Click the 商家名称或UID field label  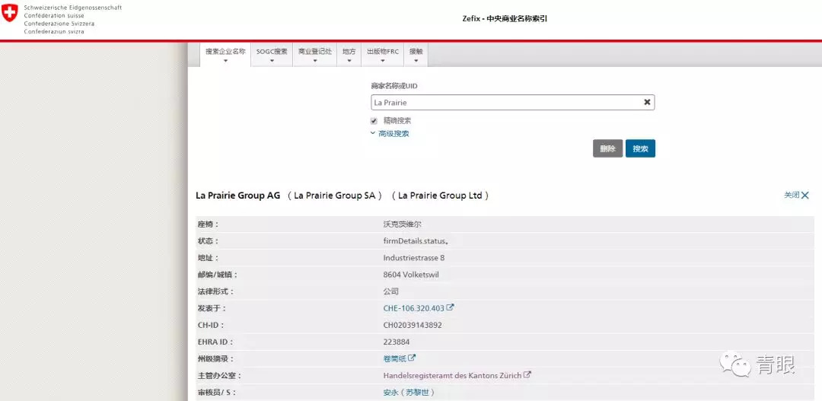click(x=394, y=85)
